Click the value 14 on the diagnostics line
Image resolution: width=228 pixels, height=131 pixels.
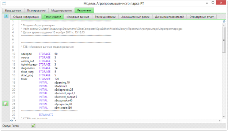tap(56, 68)
